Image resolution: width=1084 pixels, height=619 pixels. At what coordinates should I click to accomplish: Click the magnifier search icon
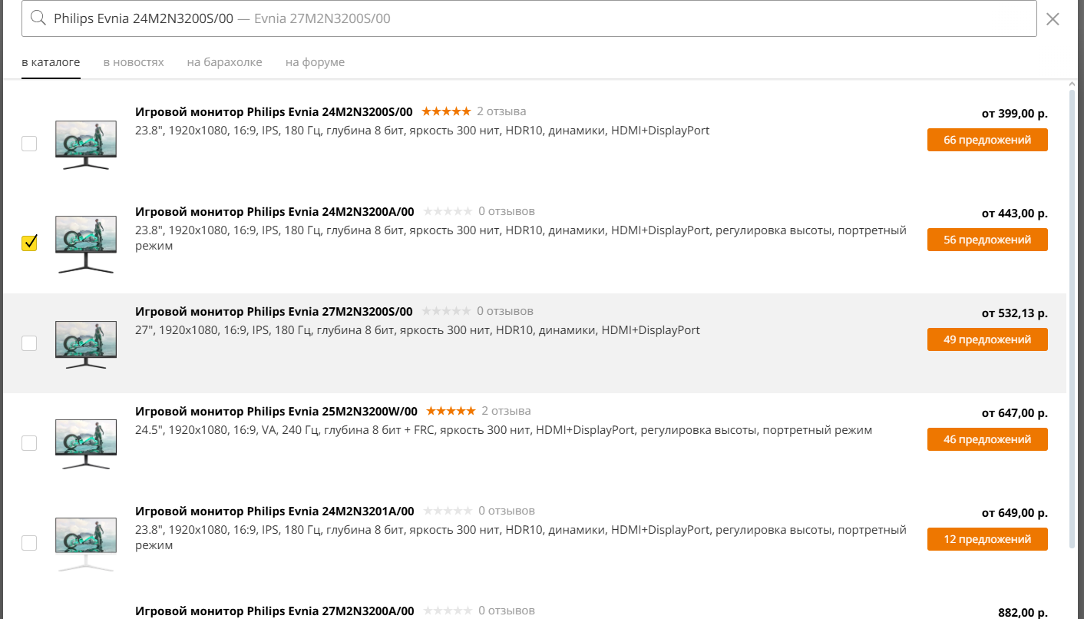[38, 18]
